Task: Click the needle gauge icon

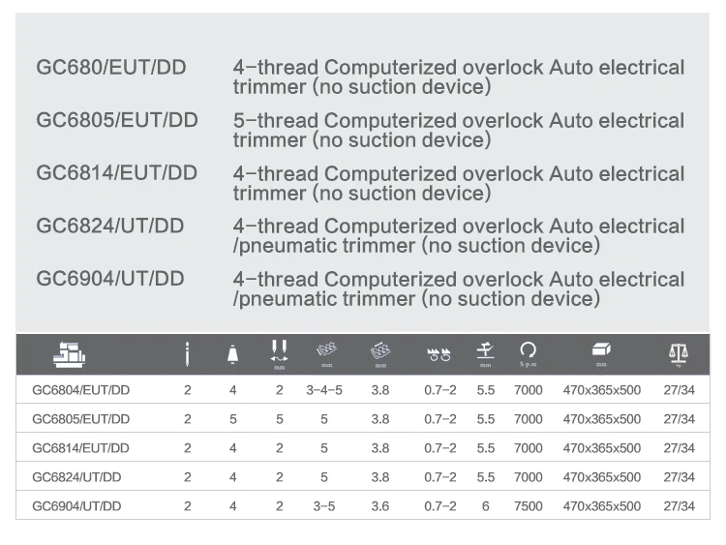Action: pos(279,352)
